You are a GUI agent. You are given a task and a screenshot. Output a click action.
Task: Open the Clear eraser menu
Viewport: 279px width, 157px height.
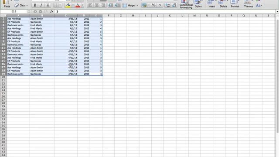(21, 5)
